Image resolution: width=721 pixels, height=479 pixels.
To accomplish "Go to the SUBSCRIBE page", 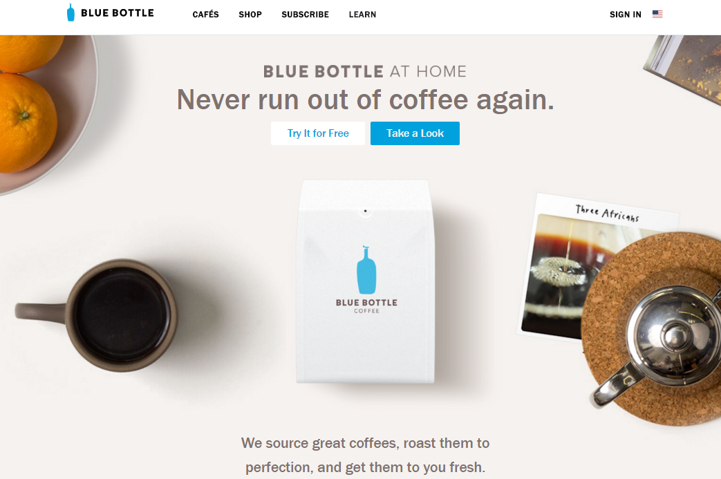I will coord(306,15).
